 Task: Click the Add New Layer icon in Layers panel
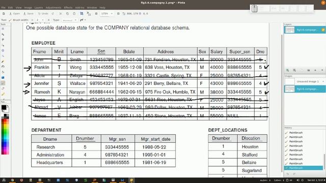(287, 70)
